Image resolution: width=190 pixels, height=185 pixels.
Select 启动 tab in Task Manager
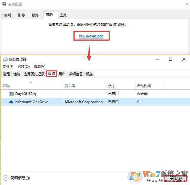(52, 74)
